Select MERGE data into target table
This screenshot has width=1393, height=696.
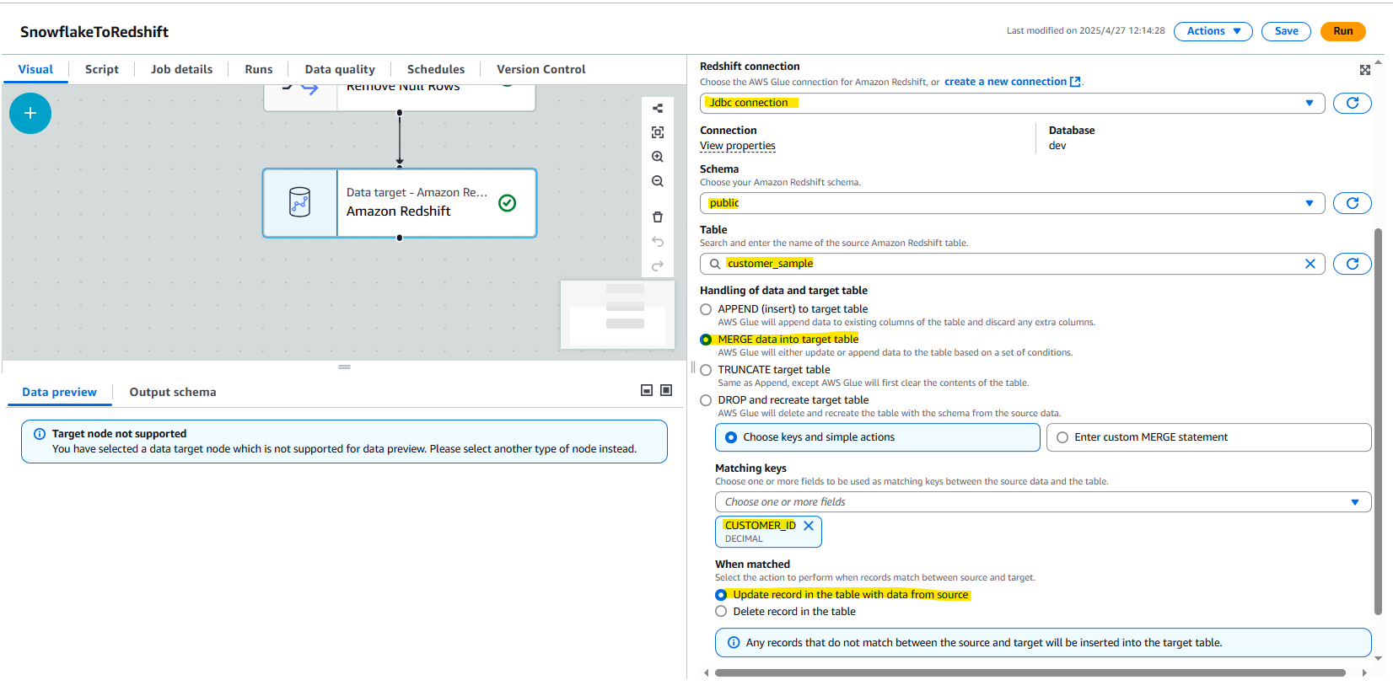coord(706,340)
